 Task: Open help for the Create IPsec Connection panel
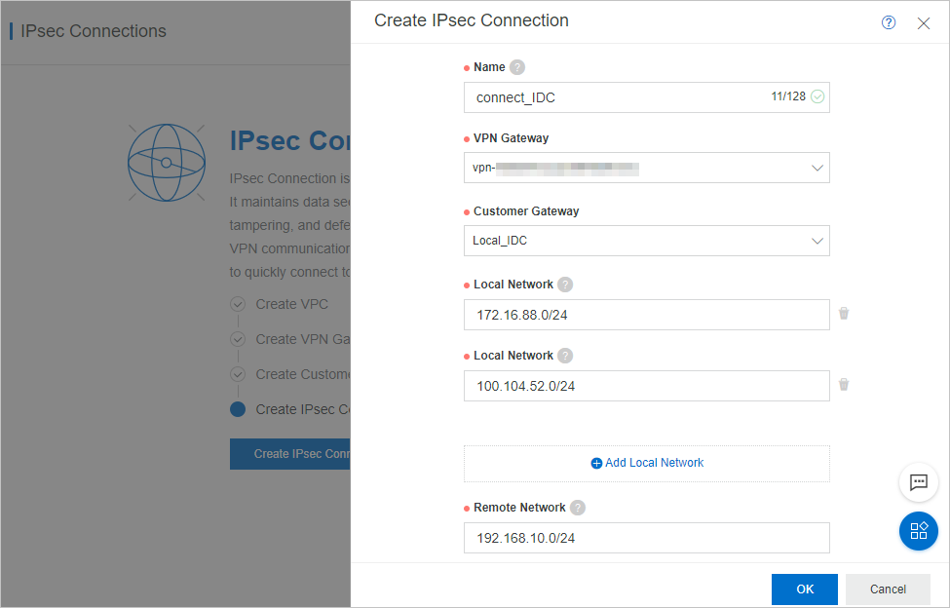click(888, 21)
